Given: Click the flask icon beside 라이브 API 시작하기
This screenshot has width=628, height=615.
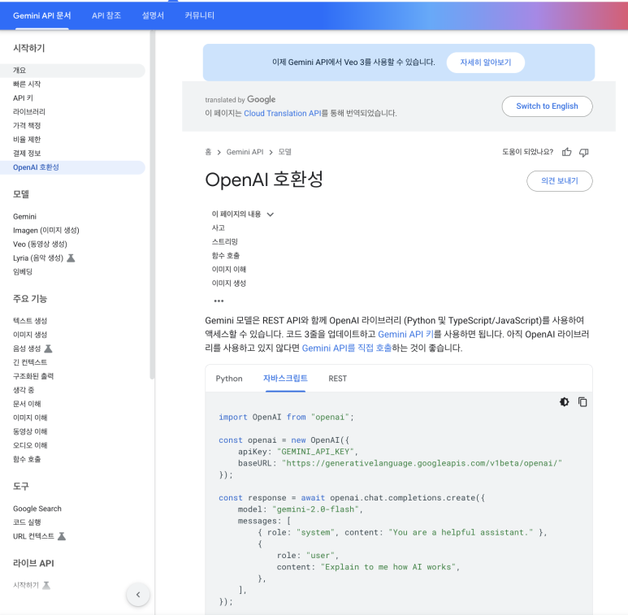Looking at the screenshot, I should point(46,586).
